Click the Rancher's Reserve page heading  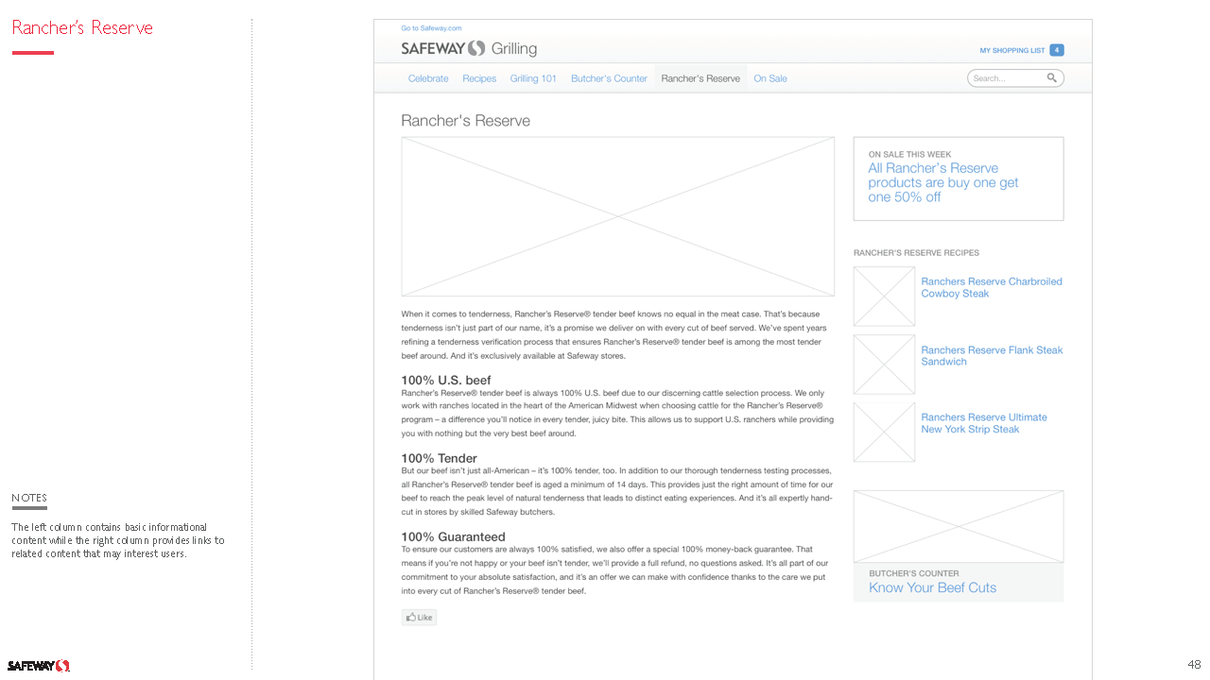[465, 121]
